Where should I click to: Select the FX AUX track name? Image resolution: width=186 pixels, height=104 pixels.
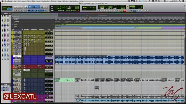tap(17, 31)
